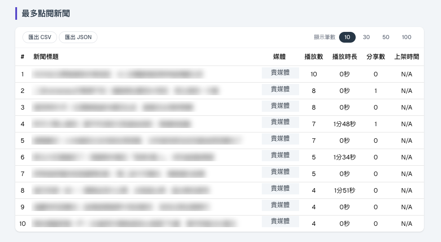Viewport: 441px width, 242px height.
Task: Select the 1分51秒 duration cell in row 8
Action: coord(344,190)
